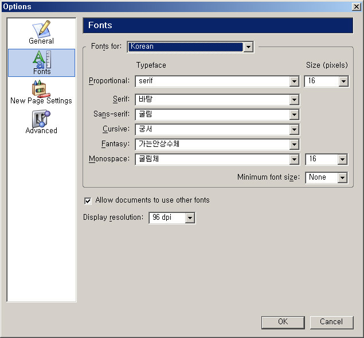Open the Monospace size 16 dropdown

point(326,159)
